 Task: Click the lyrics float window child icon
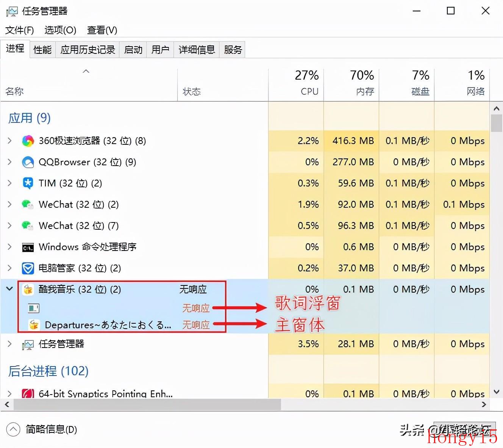point(34,308)
